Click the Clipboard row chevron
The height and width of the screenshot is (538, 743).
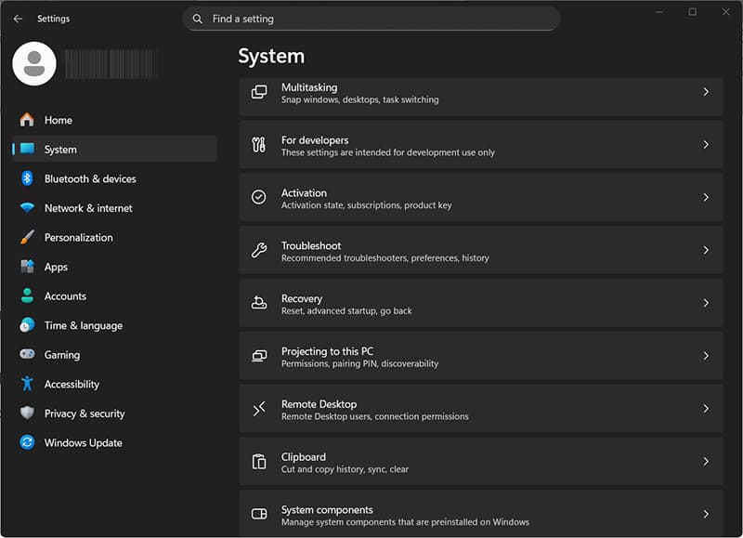click(706, 461)
